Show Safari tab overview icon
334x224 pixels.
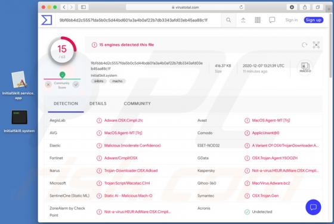(x=317, y=7)
